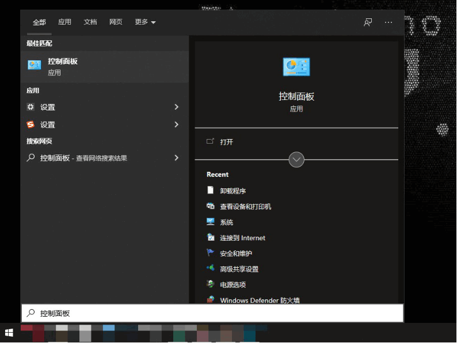Expand the Sogou 设置 result arrow
This screenshot has width=457, height=343.
(x=176, y=125)
